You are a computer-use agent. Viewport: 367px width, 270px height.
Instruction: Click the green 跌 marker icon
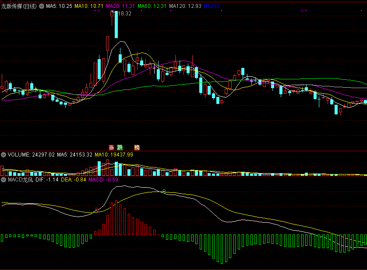coord(120,147)
